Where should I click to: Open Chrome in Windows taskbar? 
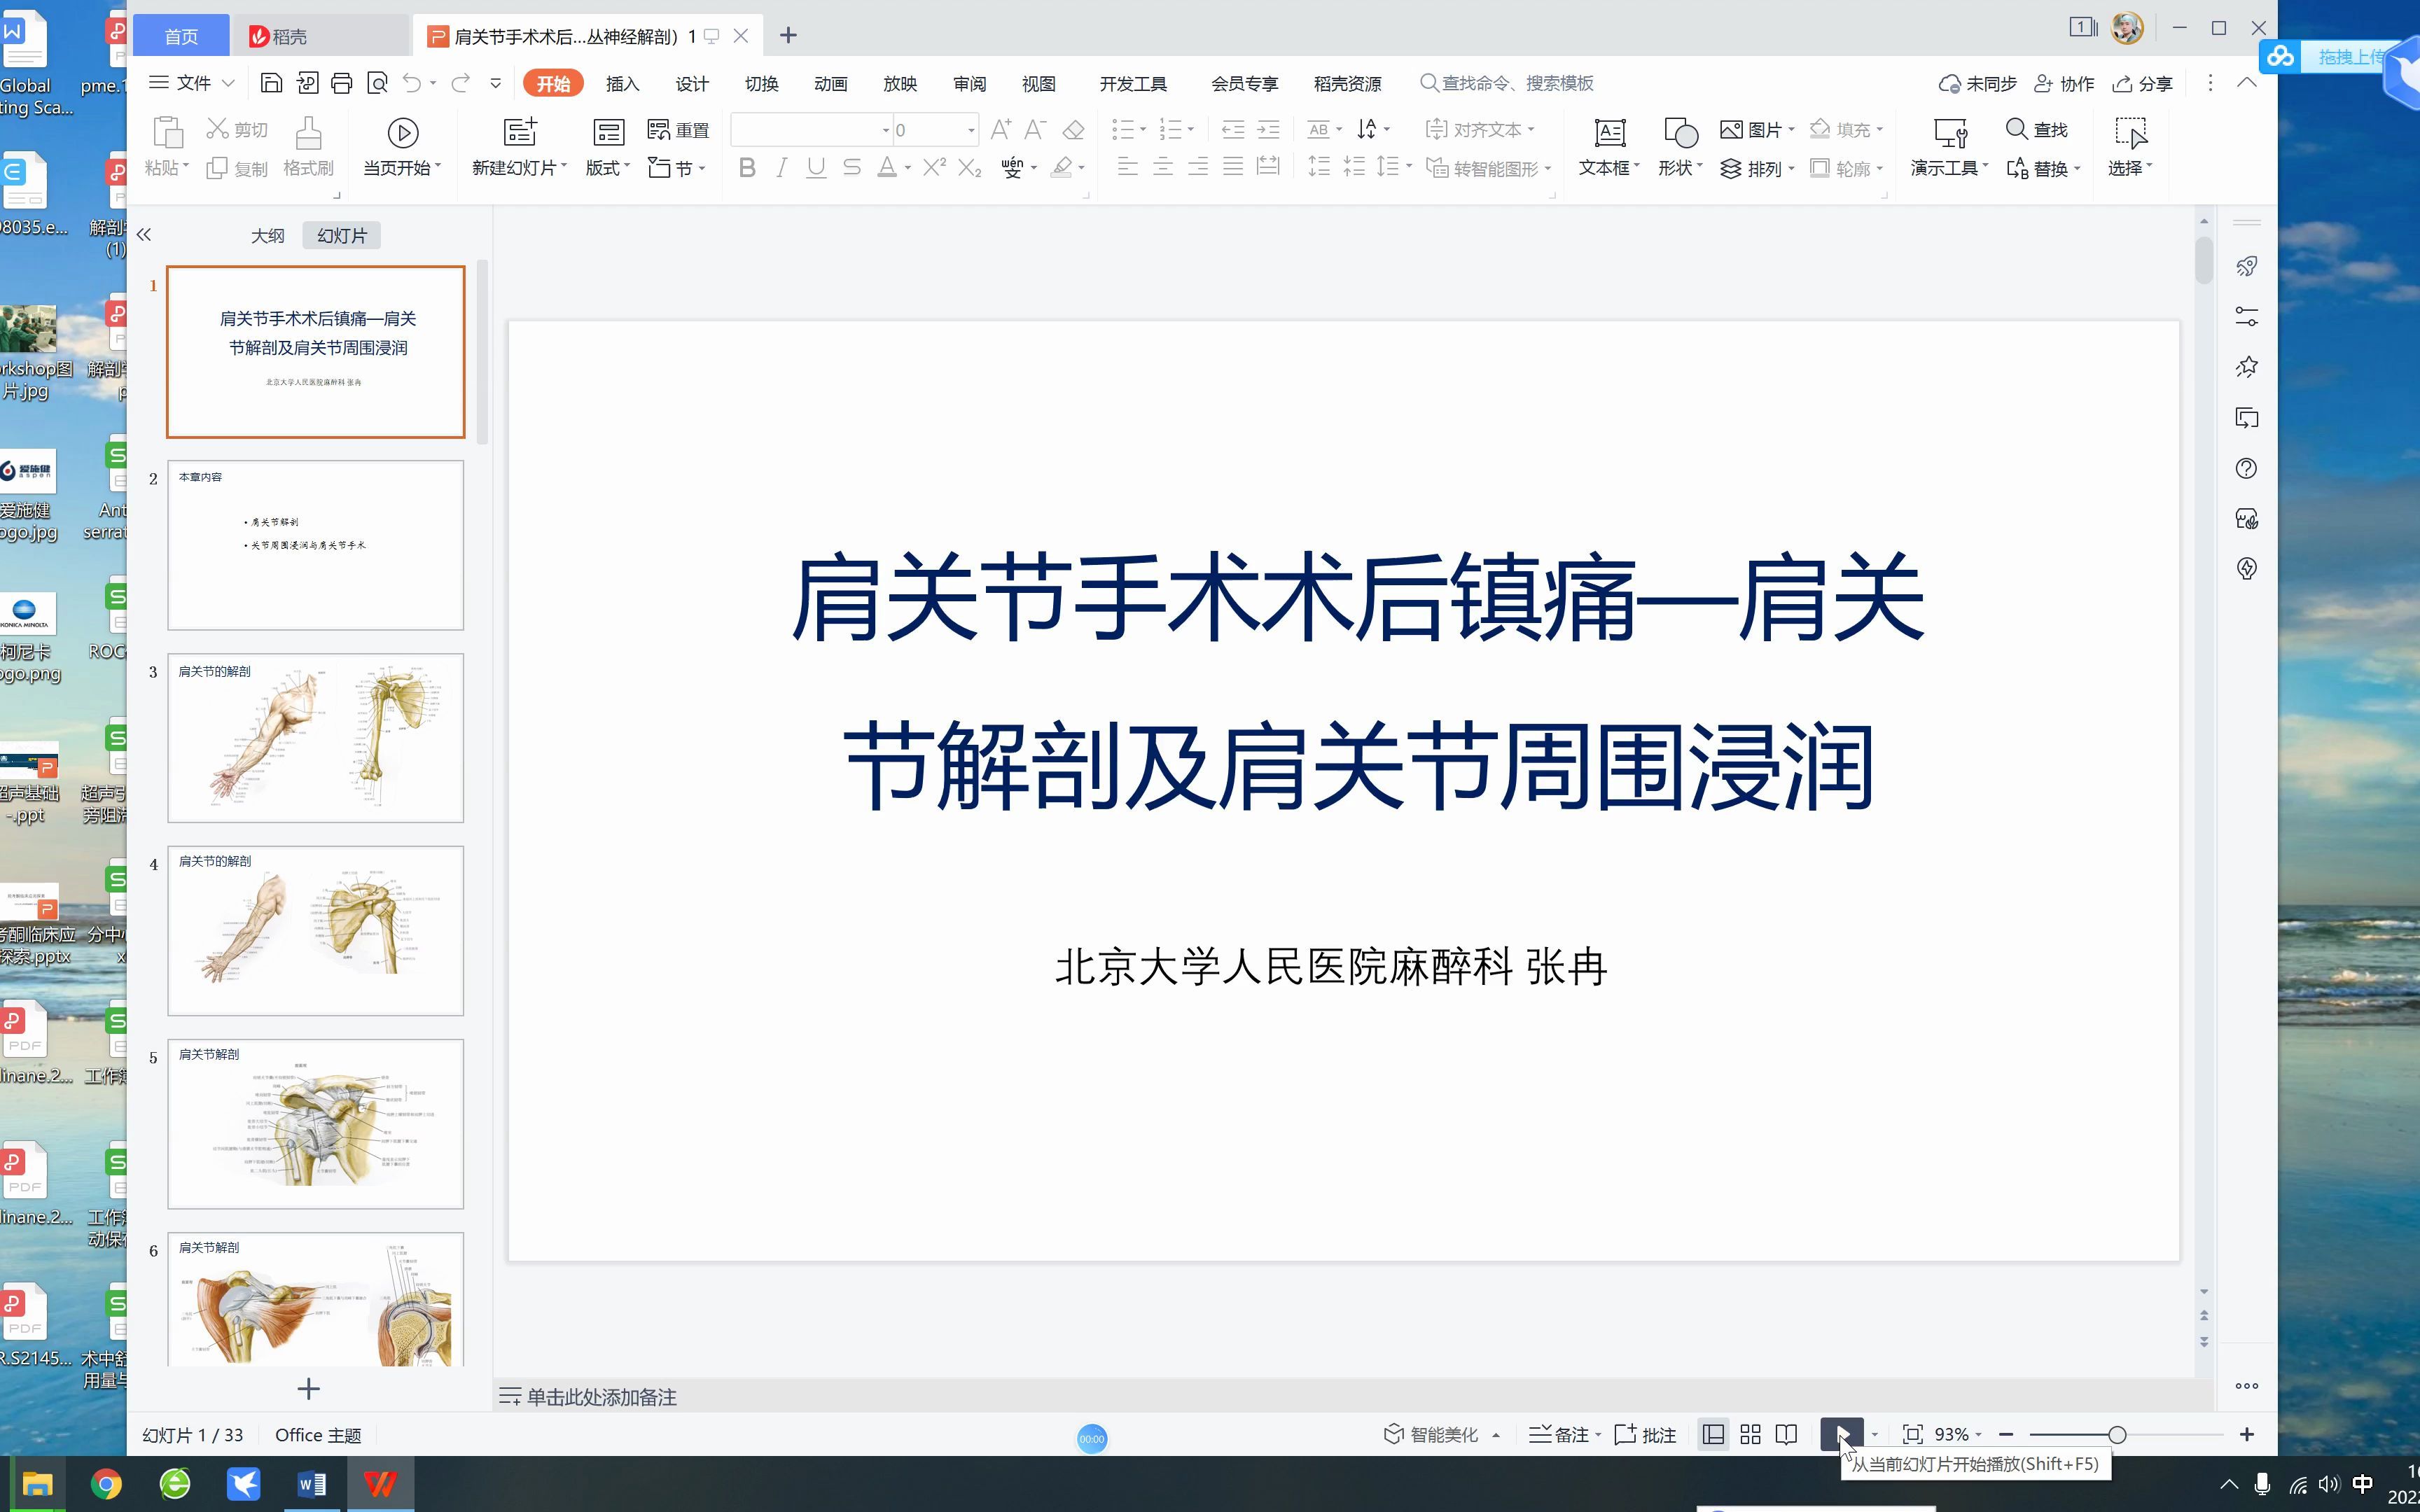106,1484
